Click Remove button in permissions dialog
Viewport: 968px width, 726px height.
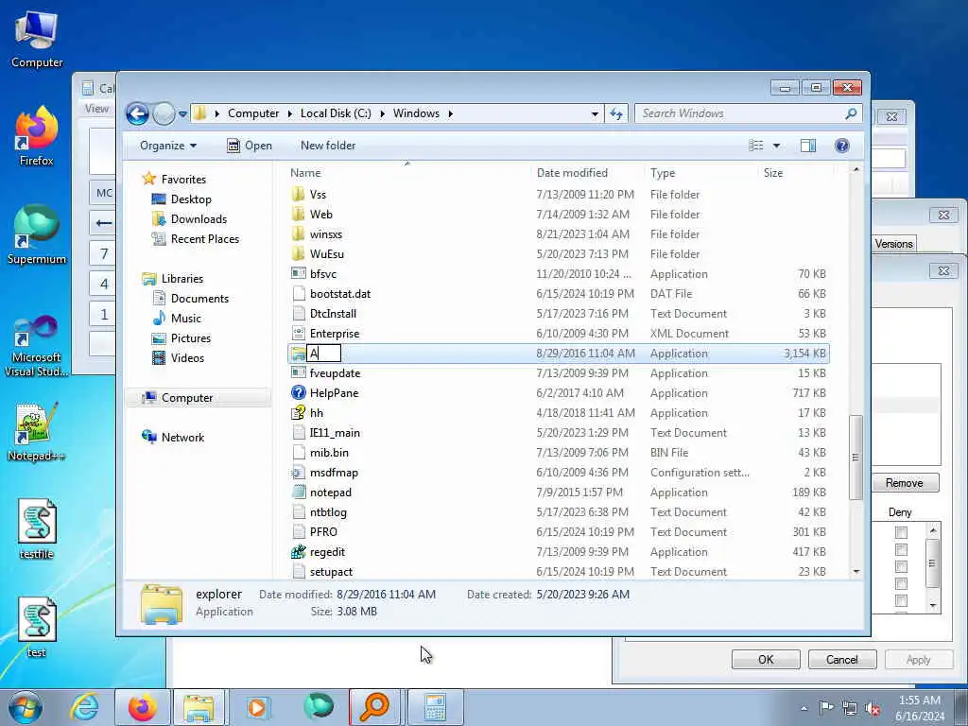(x=905, y=483)
